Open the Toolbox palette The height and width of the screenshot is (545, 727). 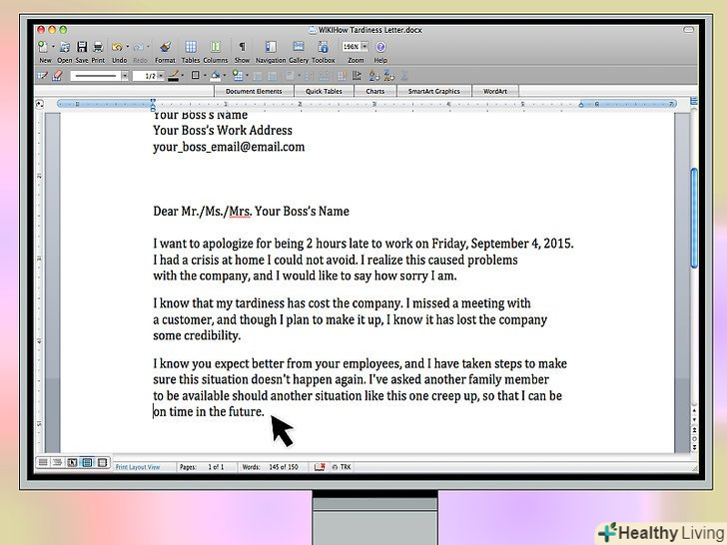point(324,47)
